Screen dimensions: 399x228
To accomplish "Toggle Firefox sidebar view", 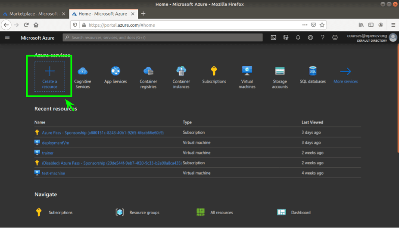I will pyautogui.click(x=371, y=25).
